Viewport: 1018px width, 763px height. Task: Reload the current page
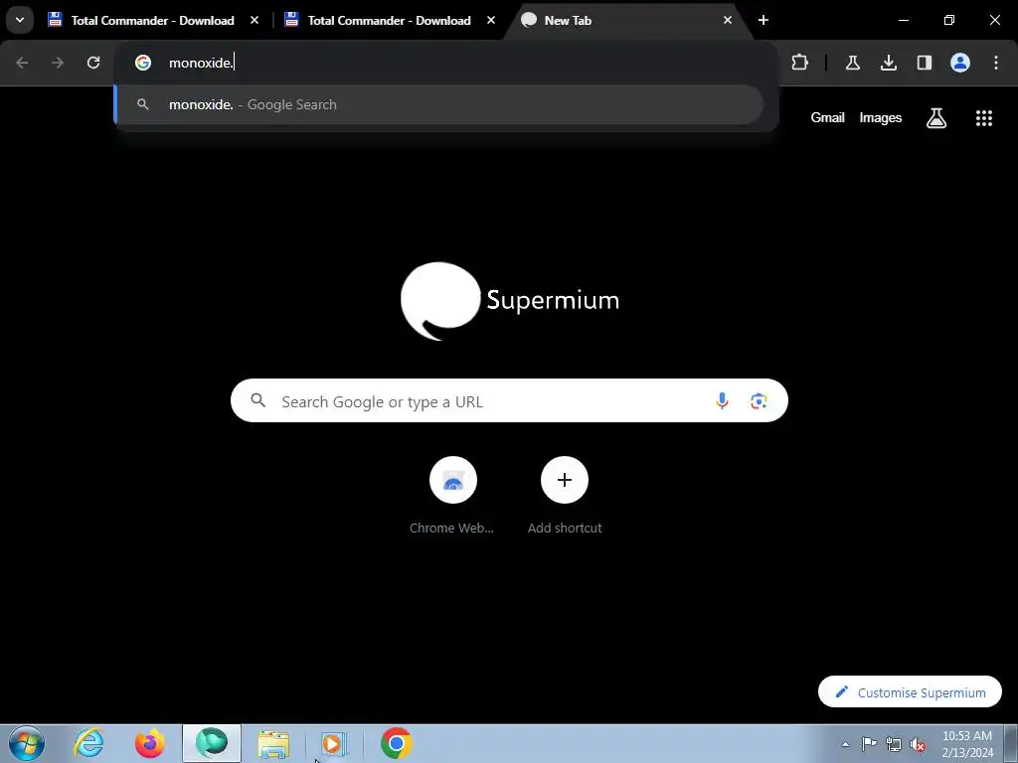tap(93, 63)
